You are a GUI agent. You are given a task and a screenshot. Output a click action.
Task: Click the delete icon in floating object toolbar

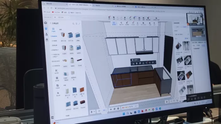point(137,63)
